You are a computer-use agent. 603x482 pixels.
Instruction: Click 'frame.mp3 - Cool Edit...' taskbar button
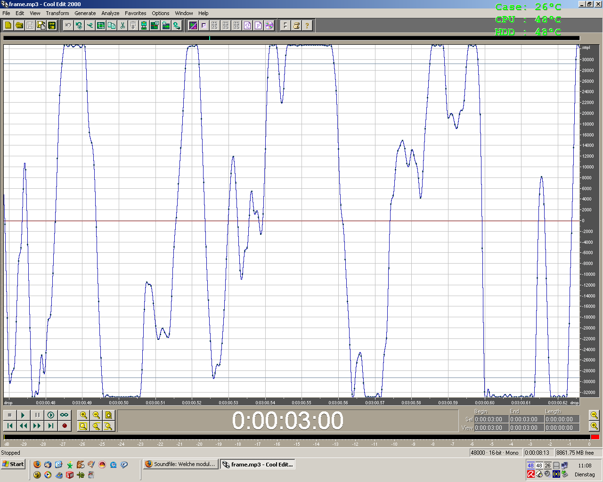pyautogui.click(x=258, y=464)
